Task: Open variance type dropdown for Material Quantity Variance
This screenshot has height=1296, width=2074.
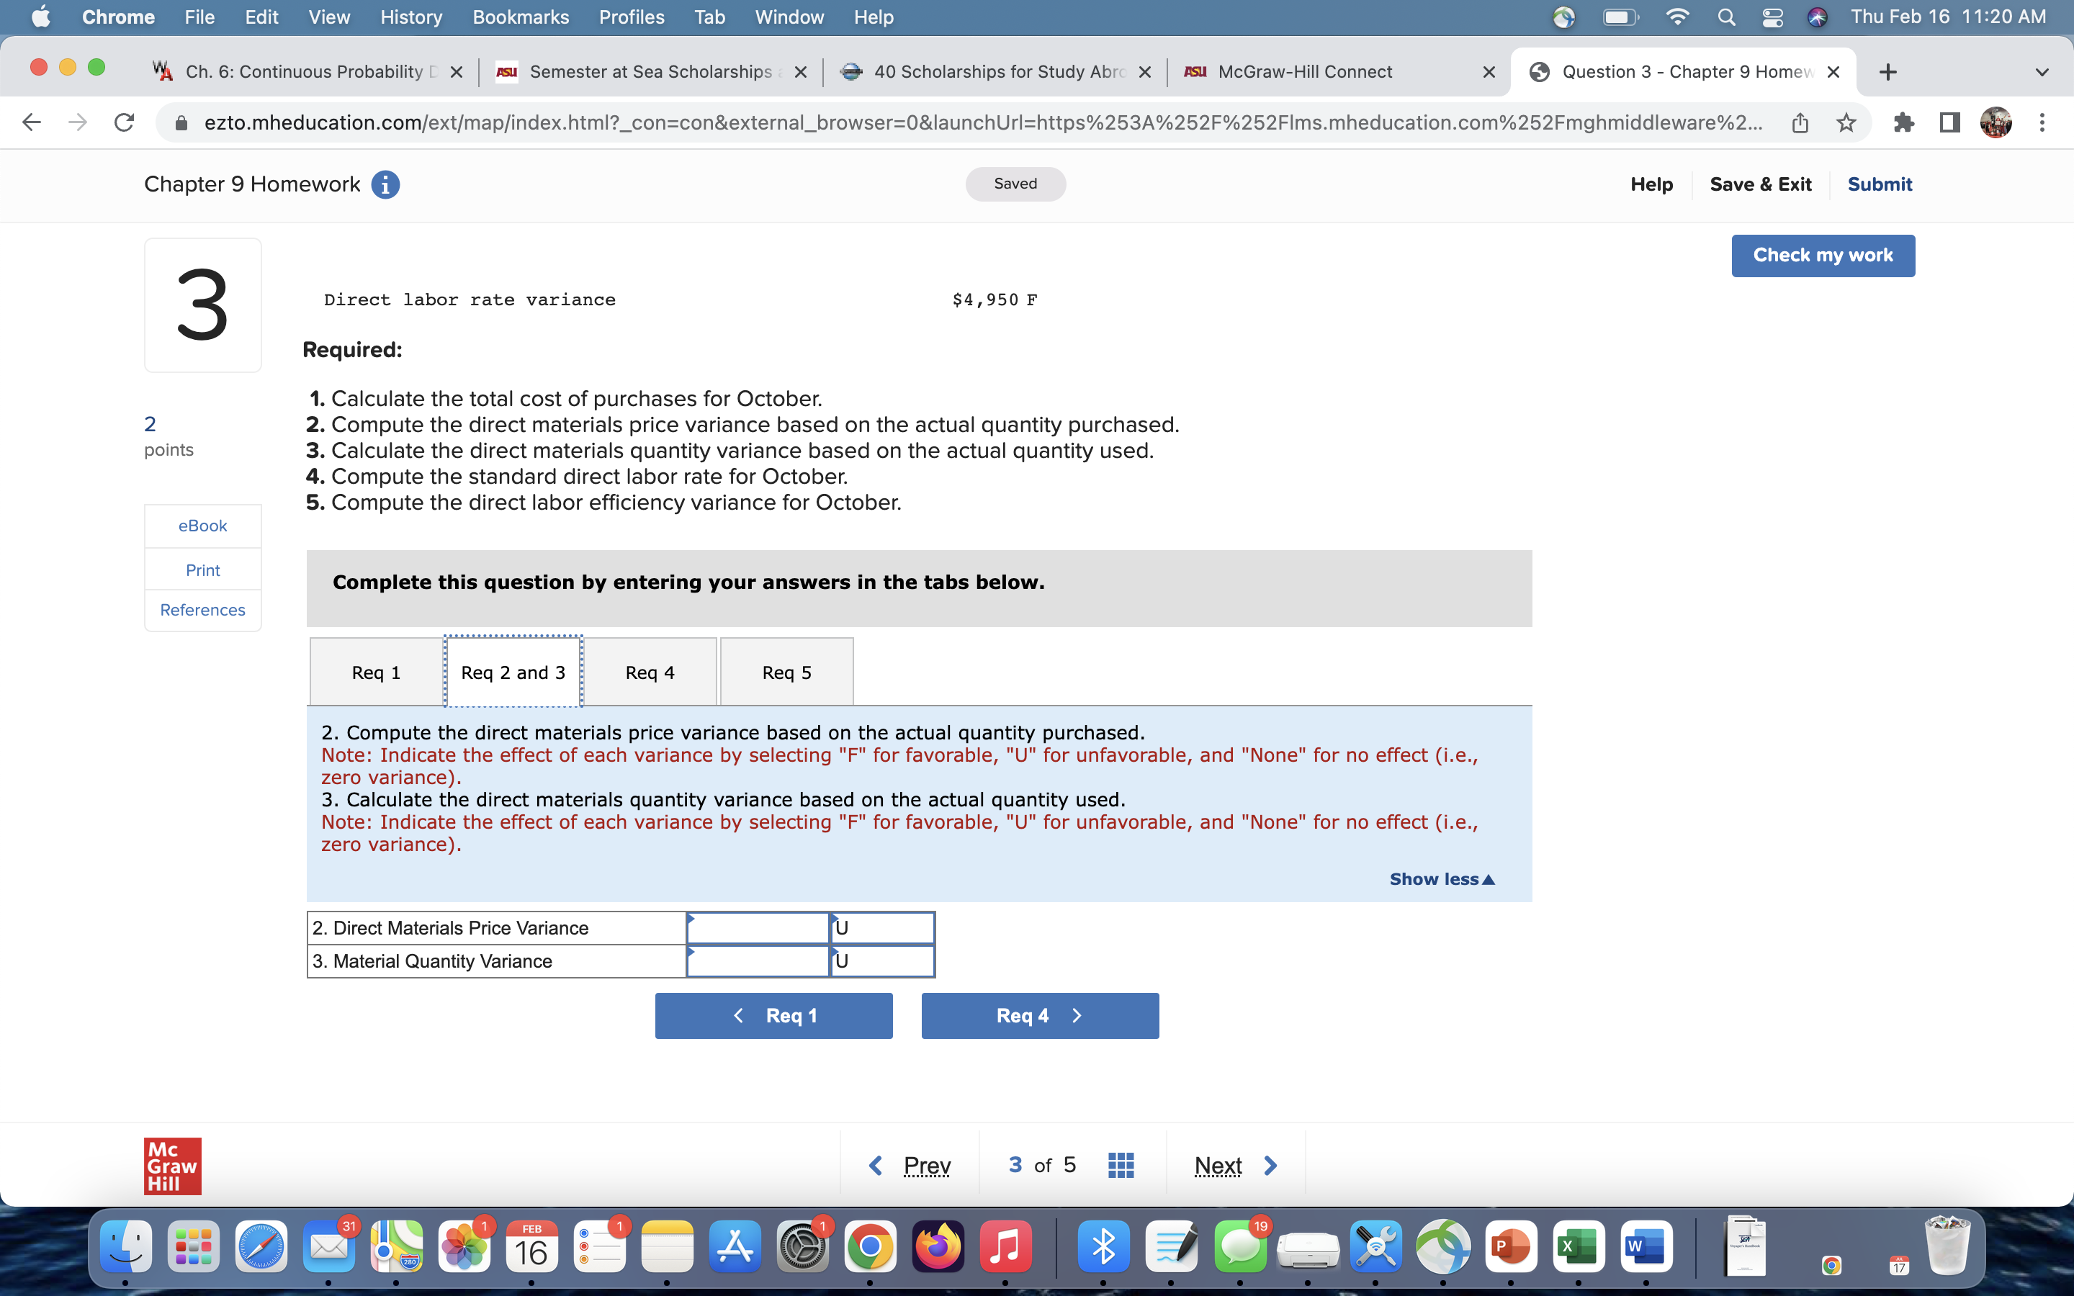Action: coord(882,961)
